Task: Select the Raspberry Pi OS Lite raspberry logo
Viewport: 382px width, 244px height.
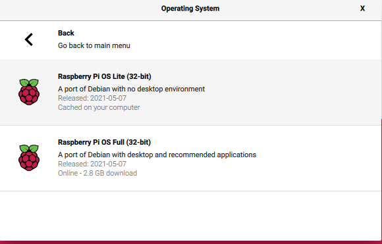Action: pos(29,91)
